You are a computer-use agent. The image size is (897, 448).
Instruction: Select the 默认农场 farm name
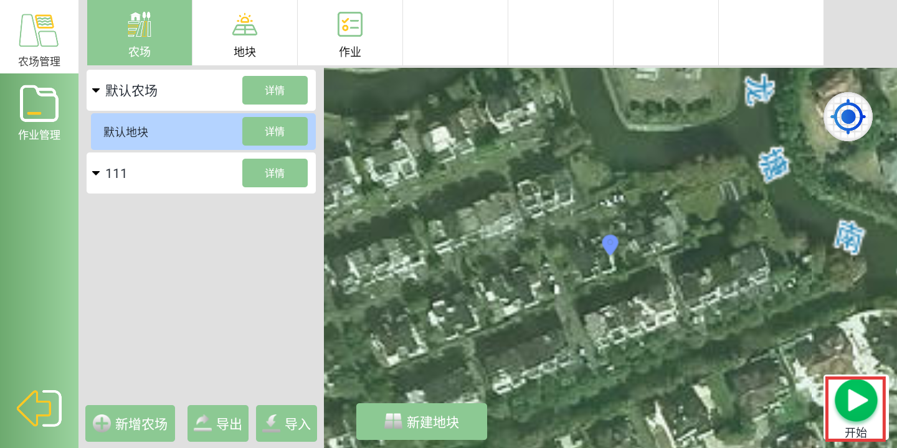pos(131,91)
